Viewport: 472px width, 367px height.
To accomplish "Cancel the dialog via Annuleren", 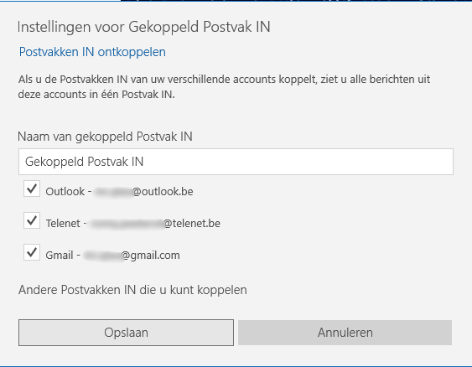I will pyautogui.click(x=345, y=333).
